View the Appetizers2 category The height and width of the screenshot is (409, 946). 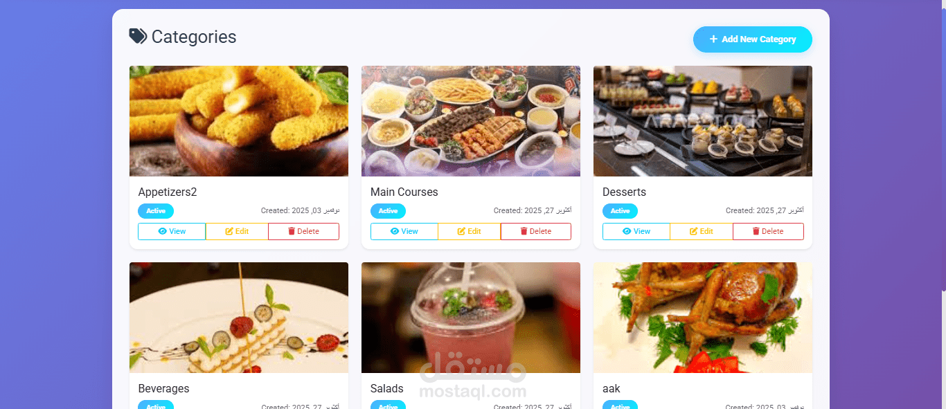coord(172,231)
